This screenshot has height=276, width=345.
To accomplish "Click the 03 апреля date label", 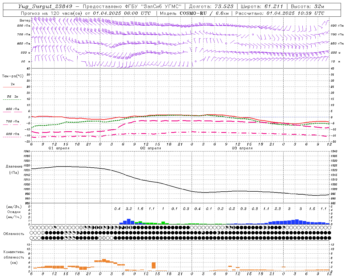I will [242, 148].
